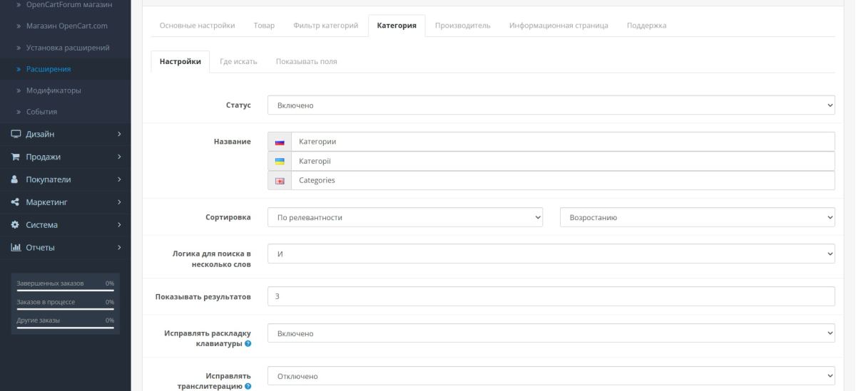The image size is (856, 391).
Task: Open the Сортировка По релевантности dropdown
Action: (x=405, y=217)
